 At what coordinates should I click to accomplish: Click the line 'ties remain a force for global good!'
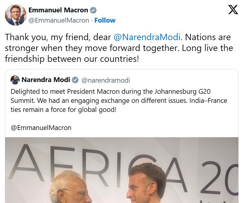[63, 109]
